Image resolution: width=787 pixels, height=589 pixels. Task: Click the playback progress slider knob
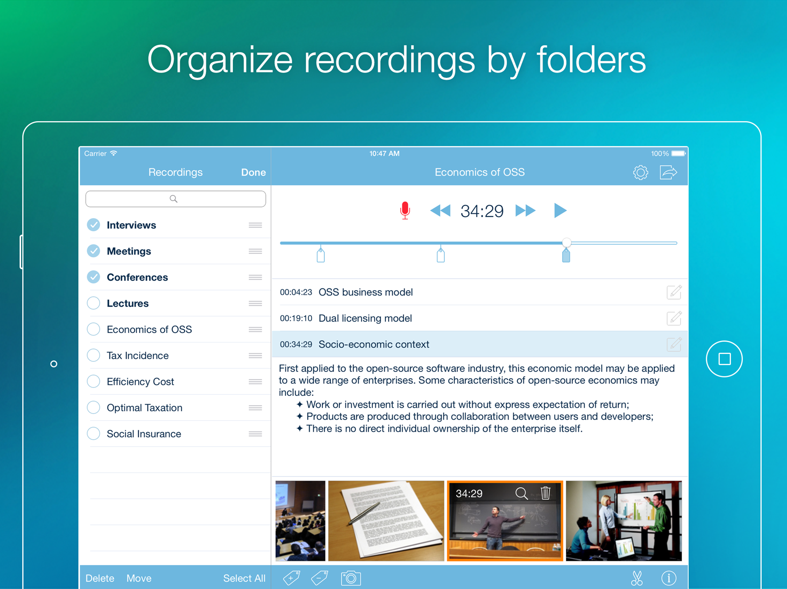pos(566,243)
